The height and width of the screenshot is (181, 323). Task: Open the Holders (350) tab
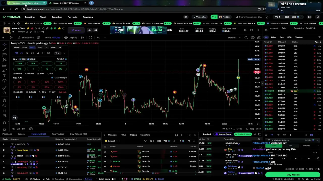point(39,134)
